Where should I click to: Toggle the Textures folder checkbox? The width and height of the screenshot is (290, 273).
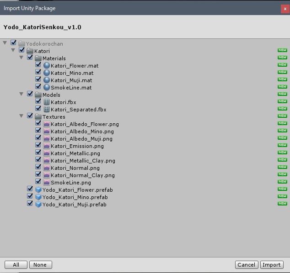(x=30, y=116)
